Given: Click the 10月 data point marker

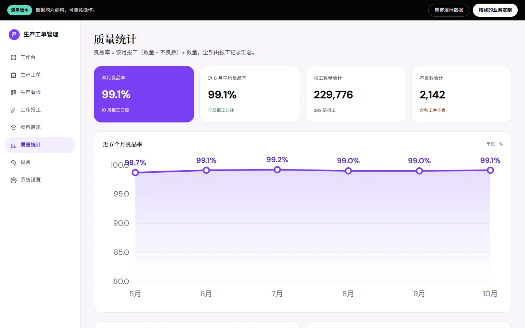Looking at the screenshot, I should point(490,170).
